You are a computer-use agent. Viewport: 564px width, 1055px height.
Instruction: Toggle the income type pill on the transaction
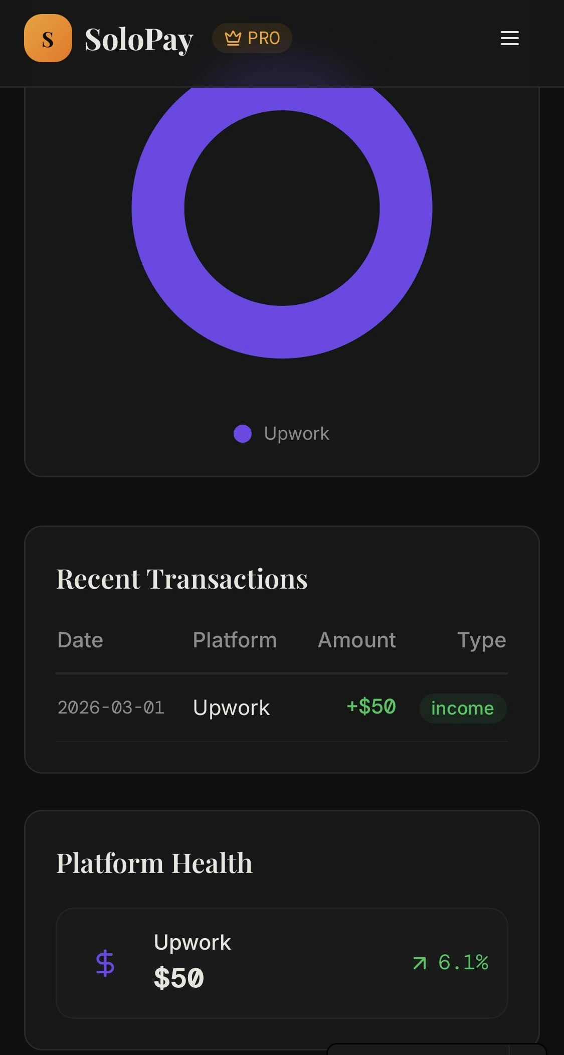point(462,708)
